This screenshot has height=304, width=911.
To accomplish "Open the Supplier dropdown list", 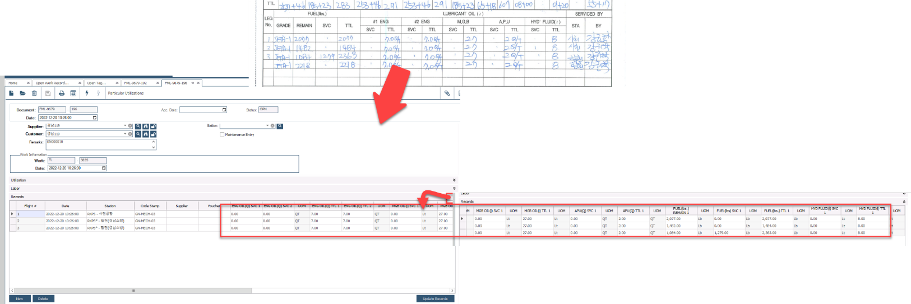I will click(x=125, y=127).
